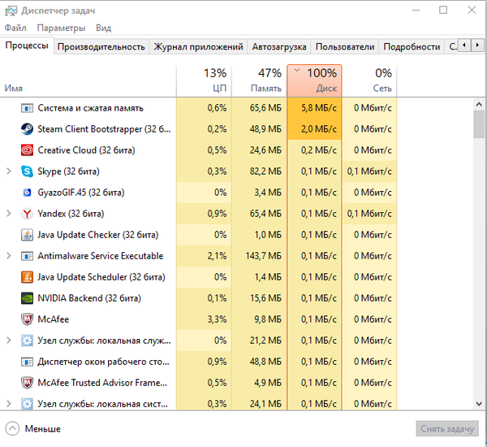The height and width of the screenshot is (447, 487).
Task: Click the vertical scrollbar in process list
Action: click(479, 126)
